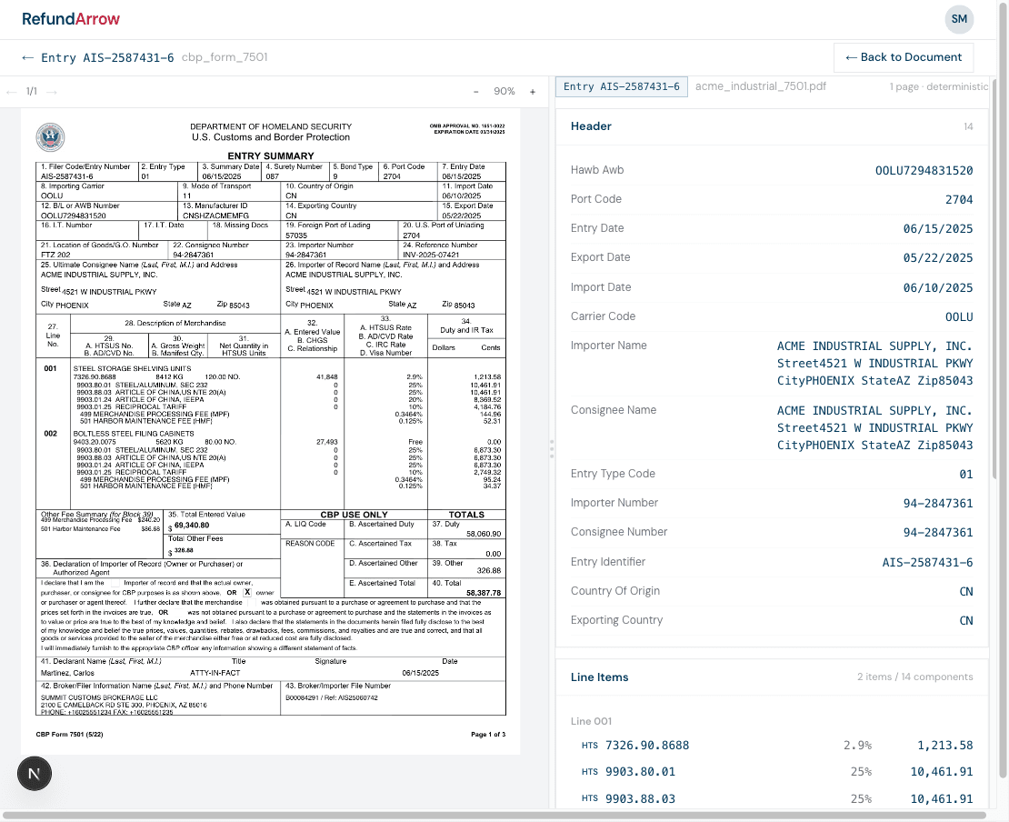Open the SM user avatar menu

[x=959, y=19]
